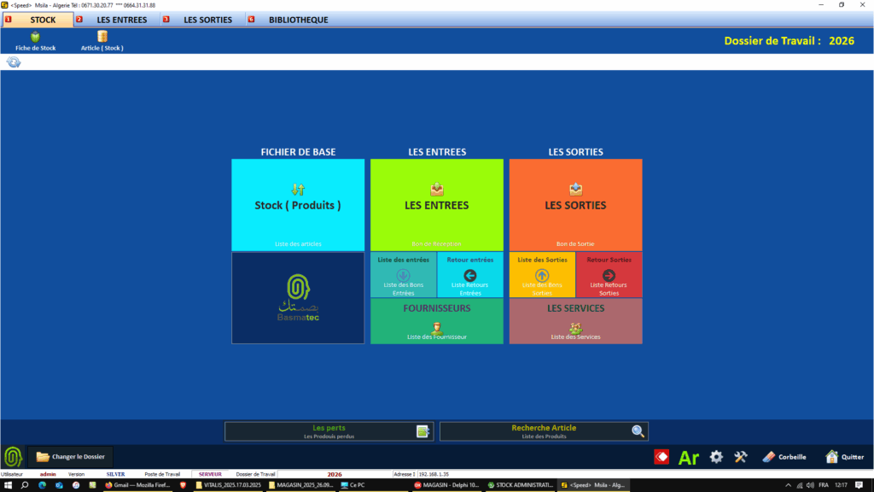The width and height of the screenshot is (874, 492).
Task: Open the Recherche Article search button
Action: [544, 431]
